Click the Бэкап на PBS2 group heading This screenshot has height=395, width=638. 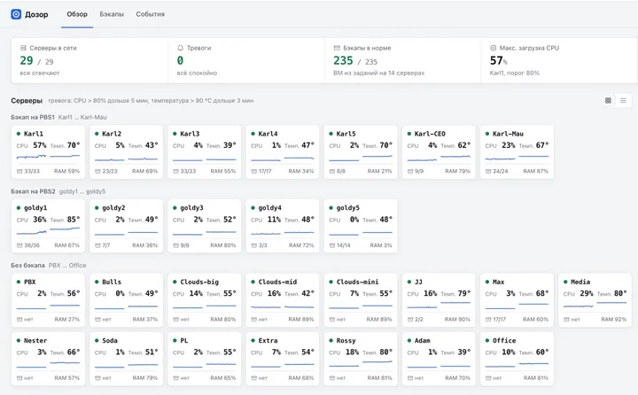pyautogui.click(x=33, y=191)
